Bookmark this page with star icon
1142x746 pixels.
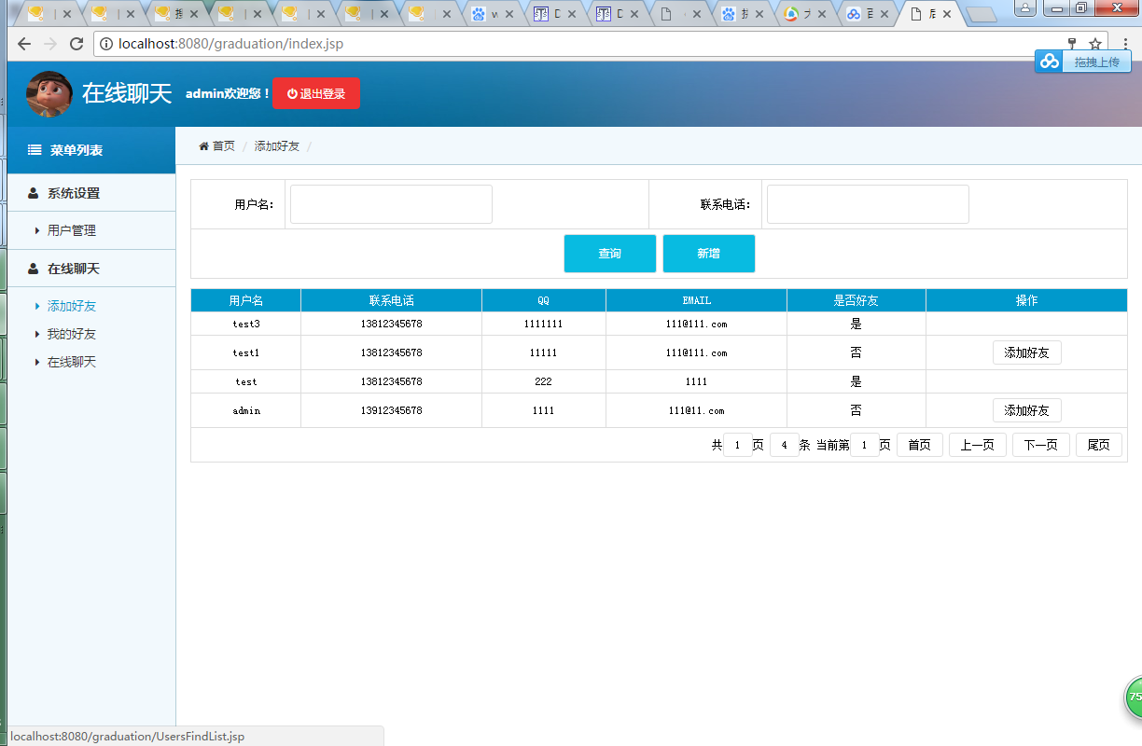(x=1094, y=44)
